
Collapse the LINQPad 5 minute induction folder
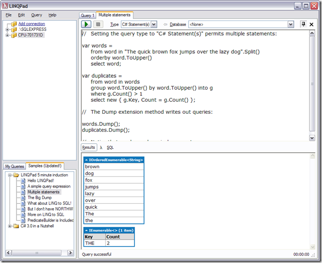click(x=9, y=175)
